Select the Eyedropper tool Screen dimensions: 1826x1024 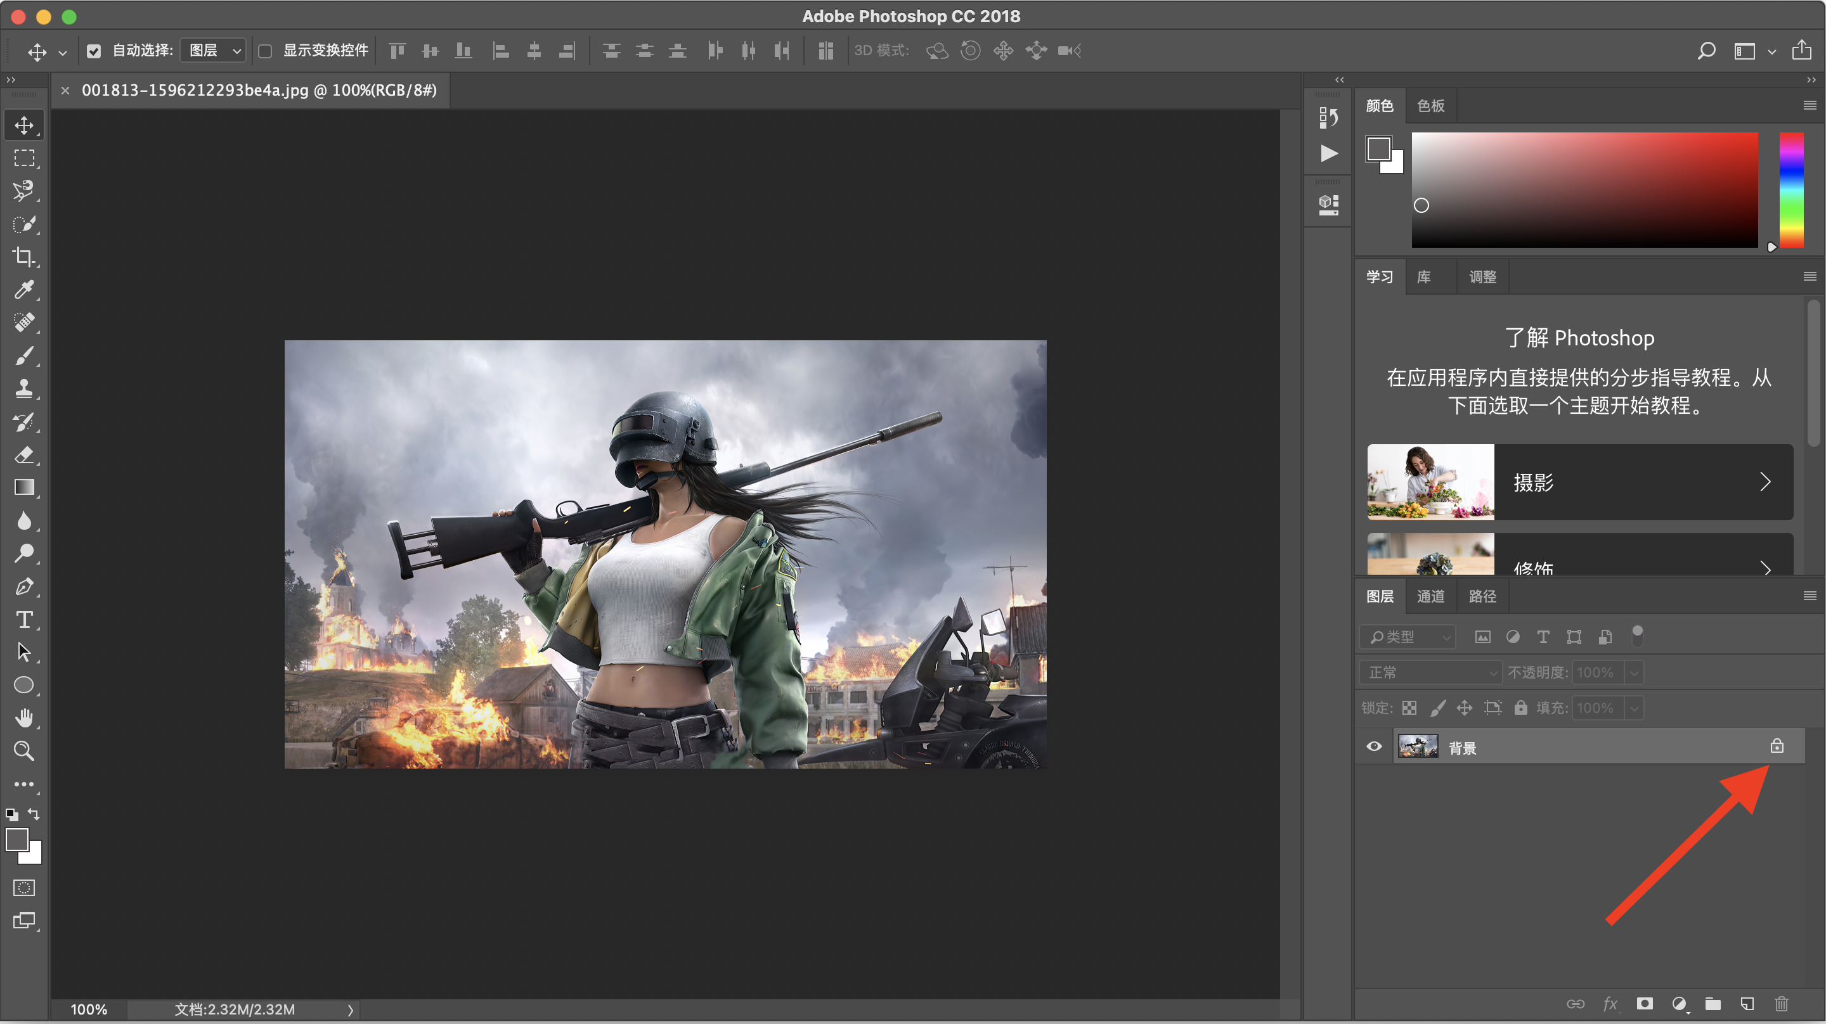(24, 289)
